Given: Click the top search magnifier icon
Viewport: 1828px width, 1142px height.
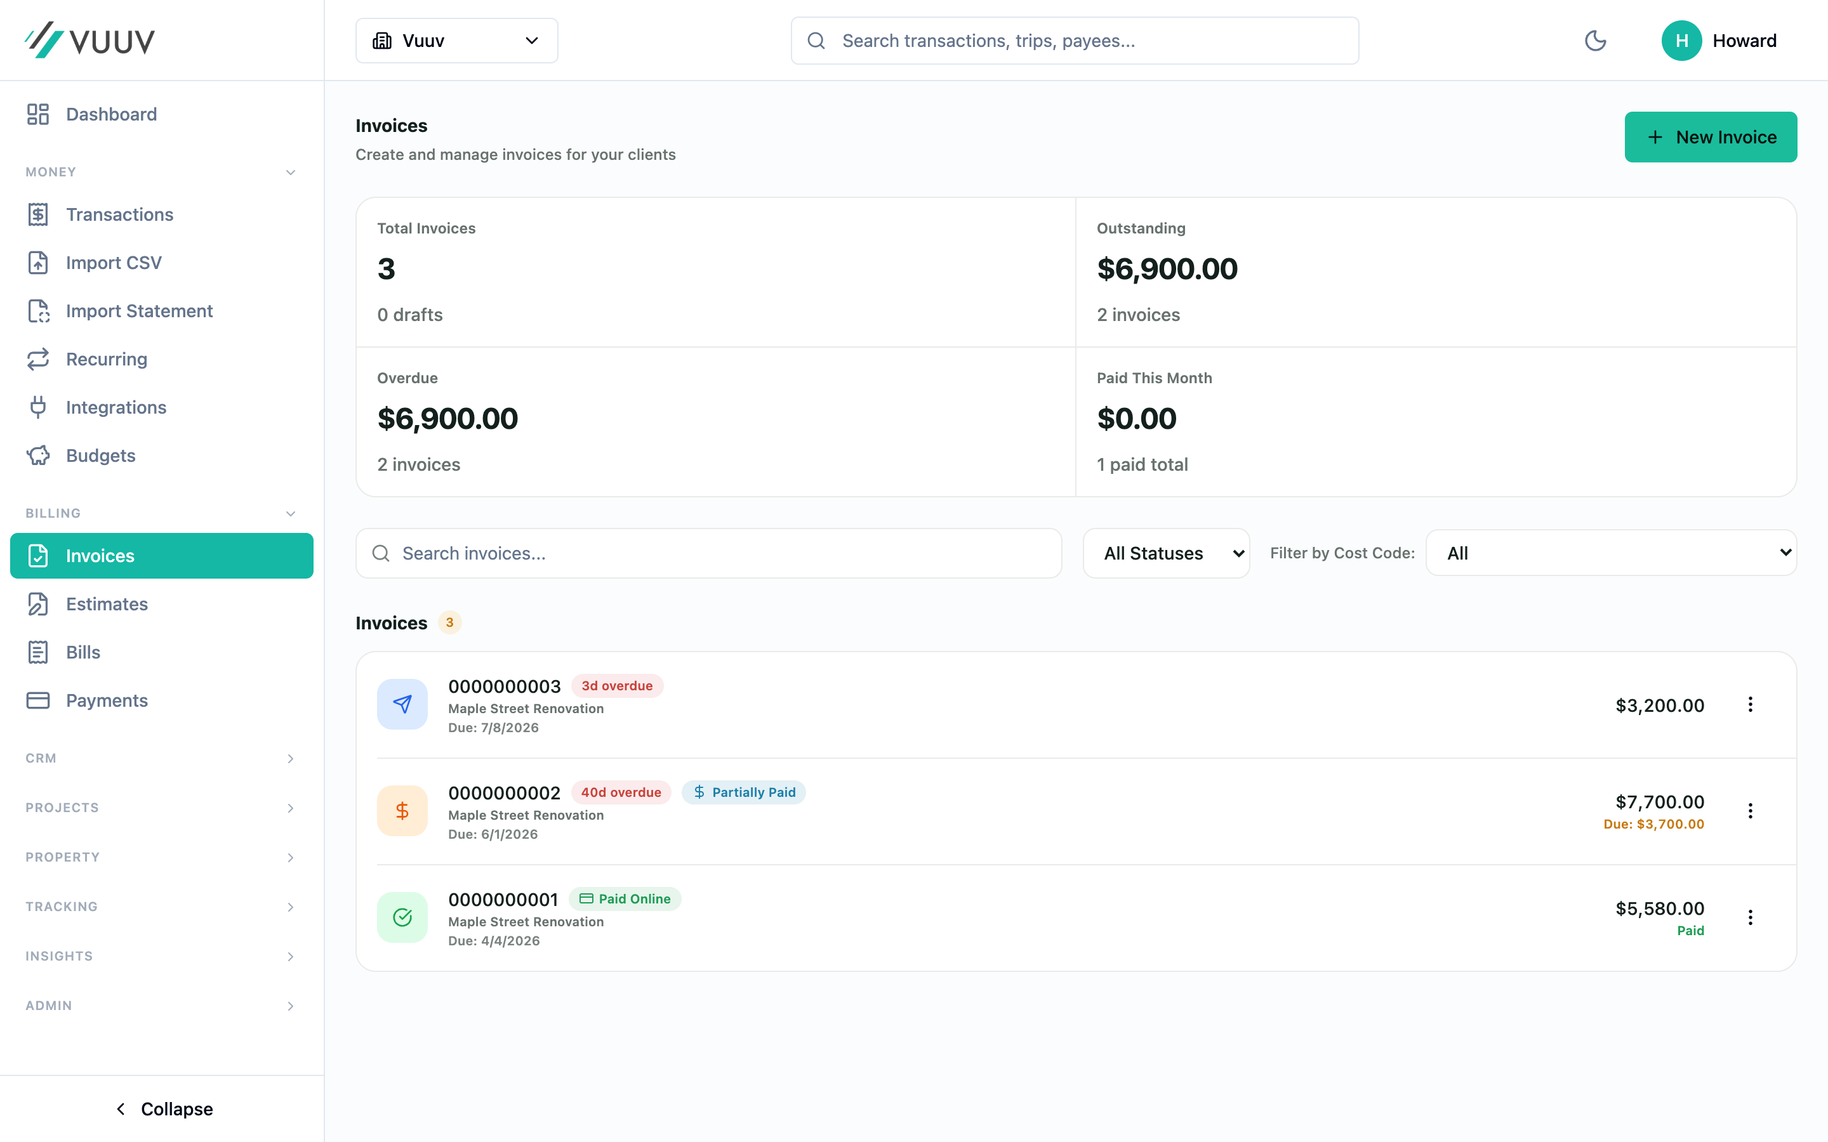Looking at the screenshot, I should pos(816,41).
